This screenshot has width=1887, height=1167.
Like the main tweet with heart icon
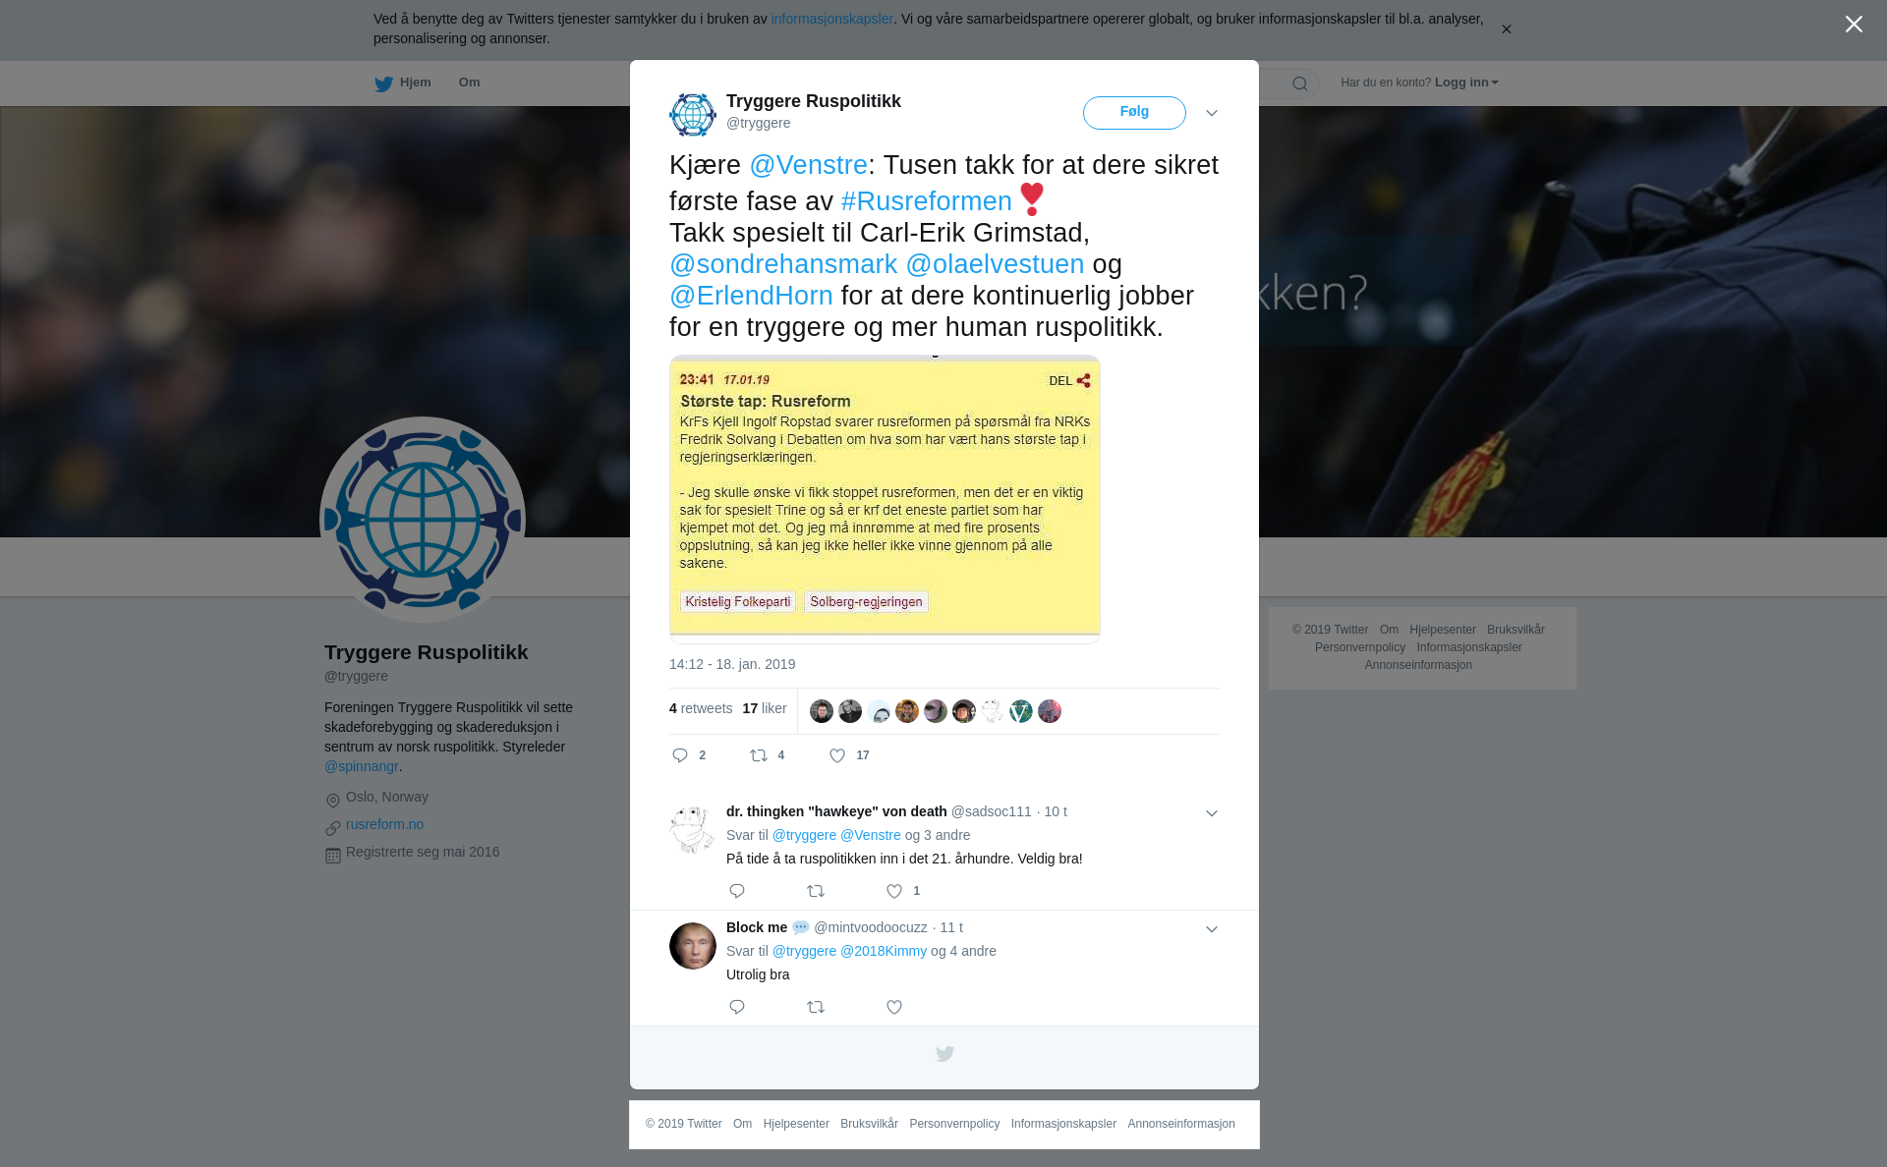click(x=837, y=755)
